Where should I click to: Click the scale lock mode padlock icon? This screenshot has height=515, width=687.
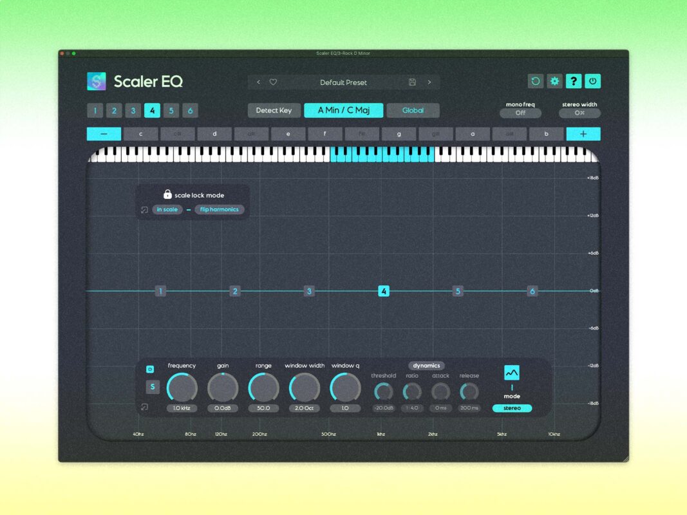point(167,194)
